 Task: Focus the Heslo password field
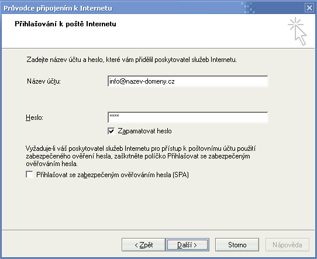pos(188,118)
